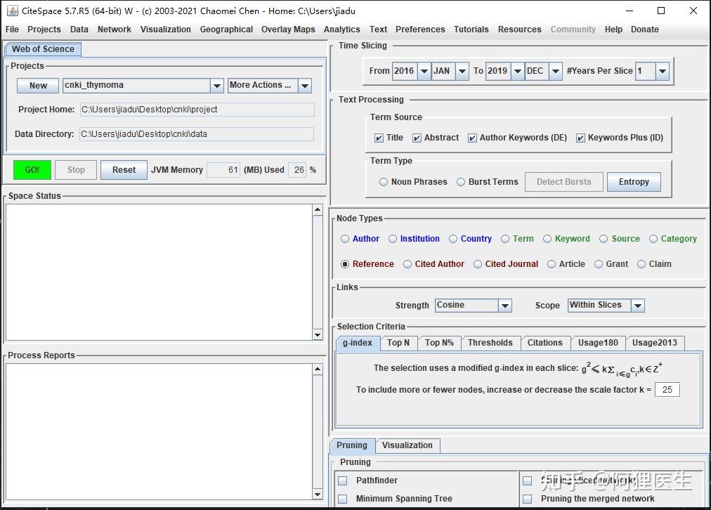Switch to the Usage2013 tab
Image resolution: width=711 pixels, height=510 pixels.
[x=655, y=344]
